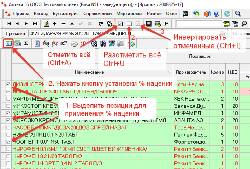Uncheck the МИРАМИСТИН row checkbox
Viewport: 250px width, 169px height.
point(8,113)
